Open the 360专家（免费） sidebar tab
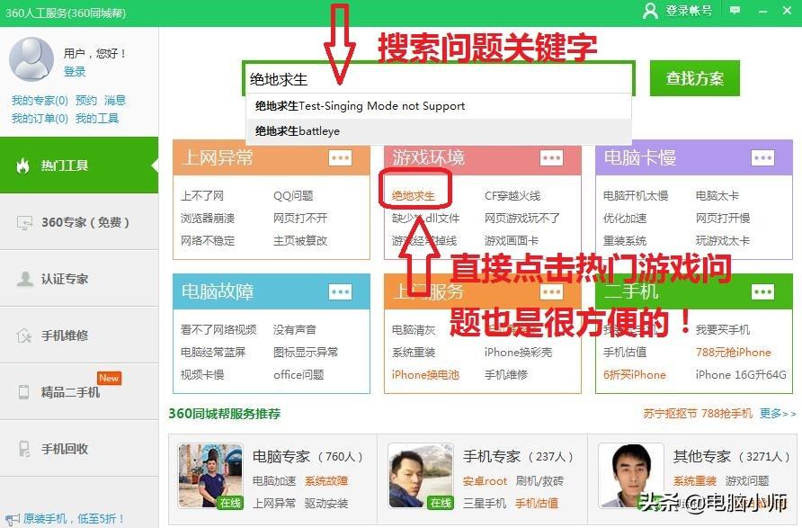802x528 pixels. (79, 222)
